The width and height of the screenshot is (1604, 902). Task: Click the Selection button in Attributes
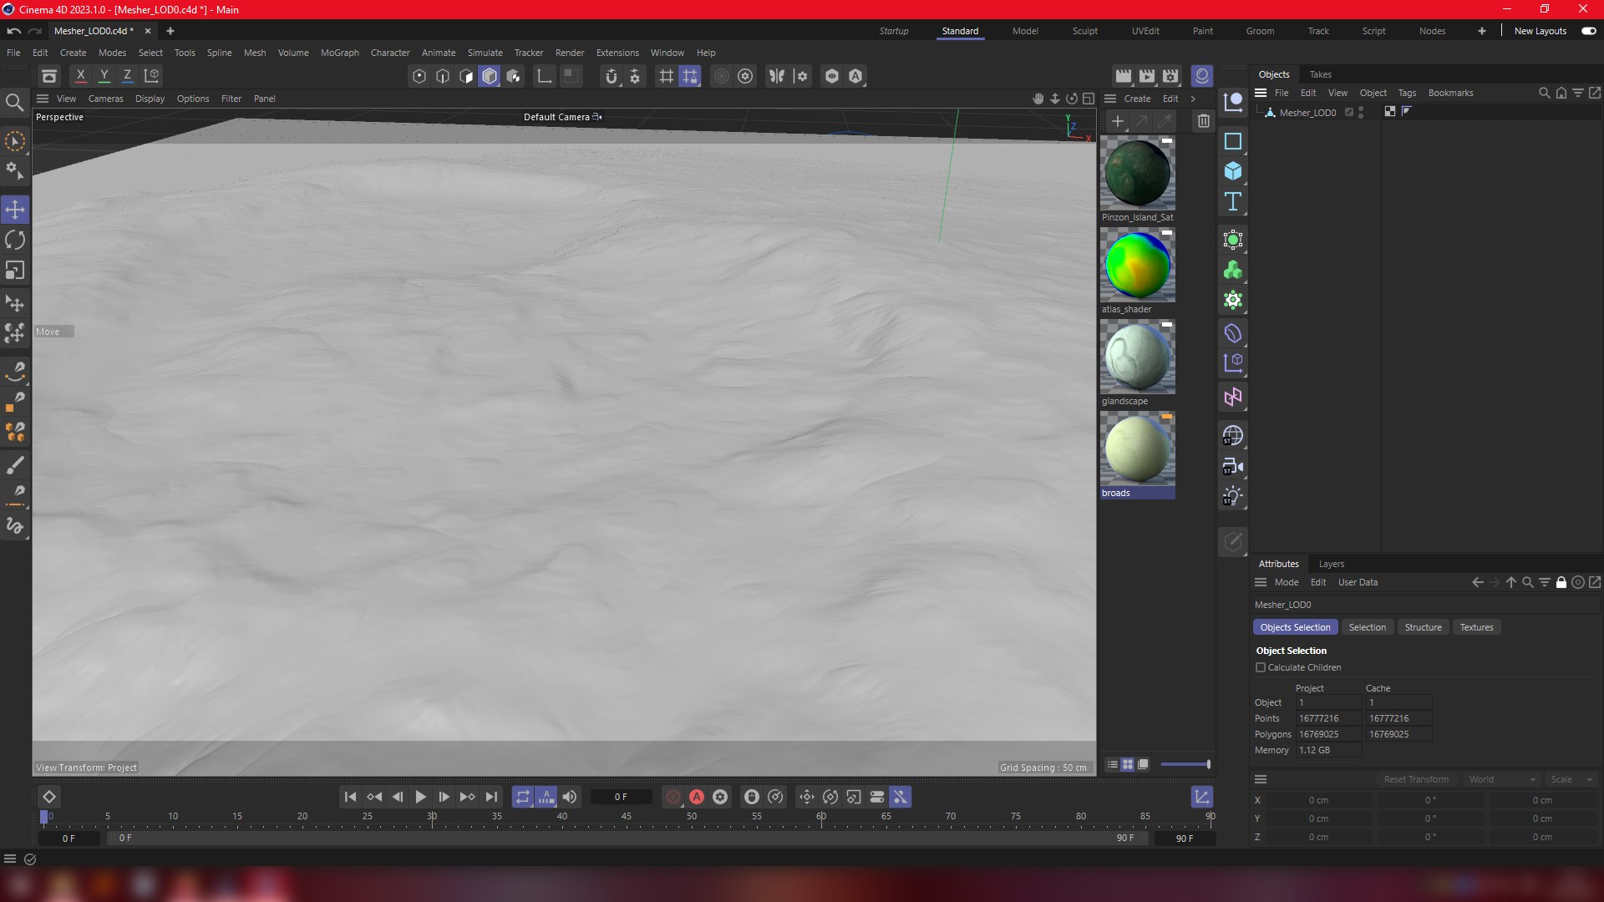(x=1367, y=627)
